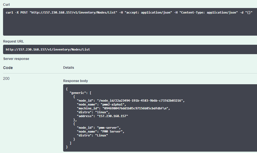The height and width of the screenshot is (153, 257).
Task: Click the "pmm-server" node_id value
Action: [x=108, y=128]
